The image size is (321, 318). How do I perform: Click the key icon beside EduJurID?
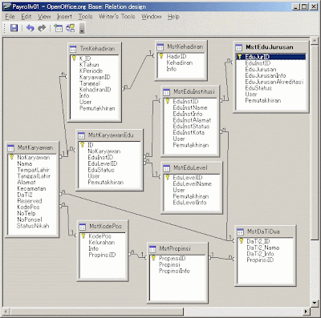coord(240,57)
